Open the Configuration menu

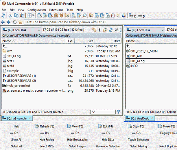click(37, 10)
